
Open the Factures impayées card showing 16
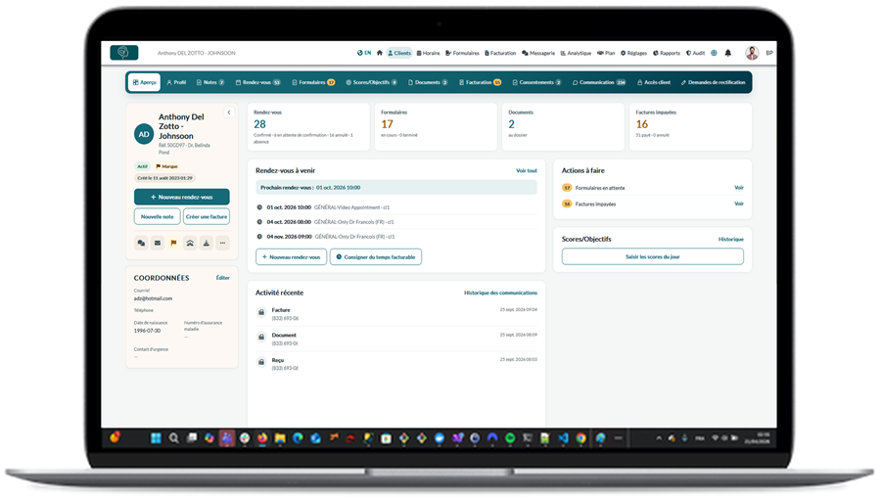[690, 126]
